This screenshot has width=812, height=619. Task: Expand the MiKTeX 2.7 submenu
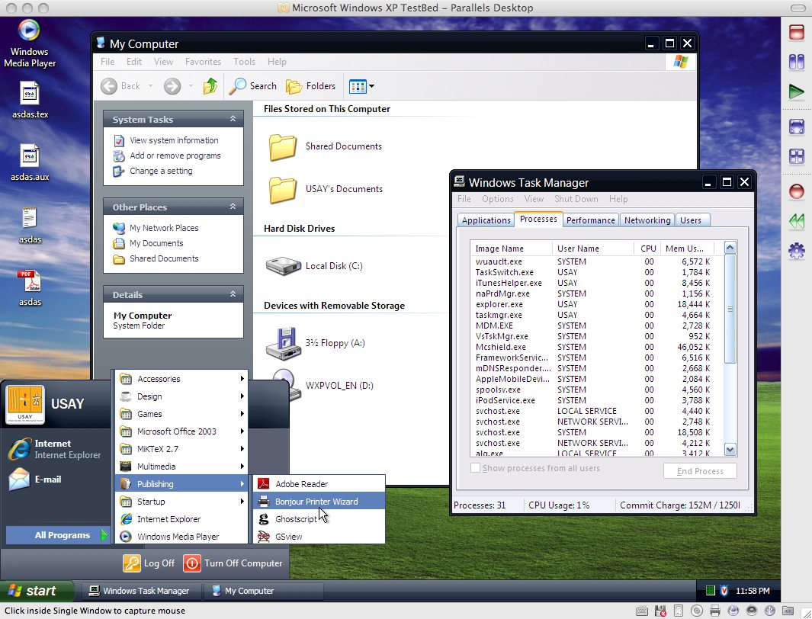[x=181, y=449]
